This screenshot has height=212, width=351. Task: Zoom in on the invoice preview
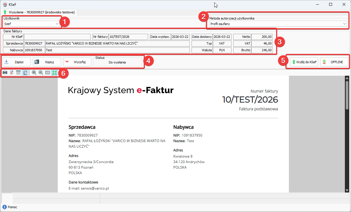pyautogui.click(x=34, y=73)
